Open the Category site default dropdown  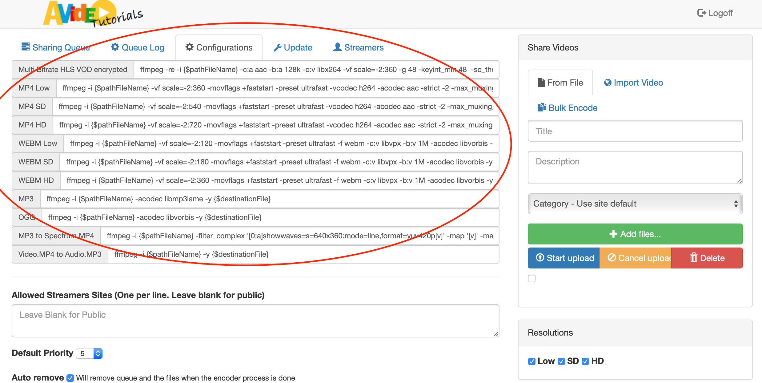coord(635,204)
